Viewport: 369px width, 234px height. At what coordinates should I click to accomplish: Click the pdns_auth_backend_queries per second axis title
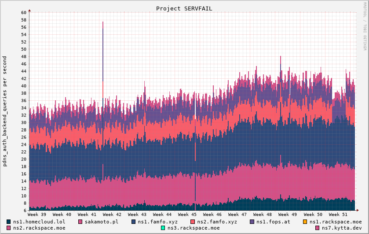coord(5,111)
